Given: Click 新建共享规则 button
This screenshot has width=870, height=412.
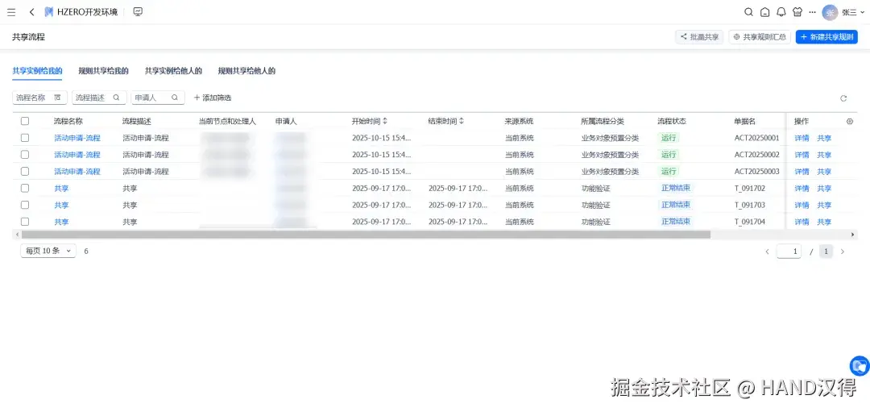Looking at the screenshot, I should point(826,36).
